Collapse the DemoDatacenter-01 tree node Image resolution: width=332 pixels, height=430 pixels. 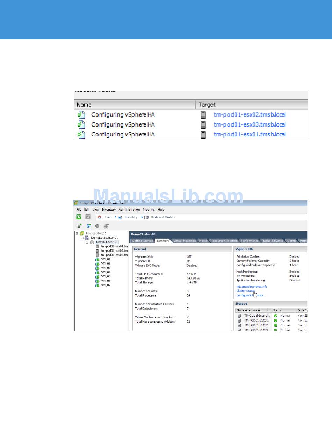pos(82,238)
